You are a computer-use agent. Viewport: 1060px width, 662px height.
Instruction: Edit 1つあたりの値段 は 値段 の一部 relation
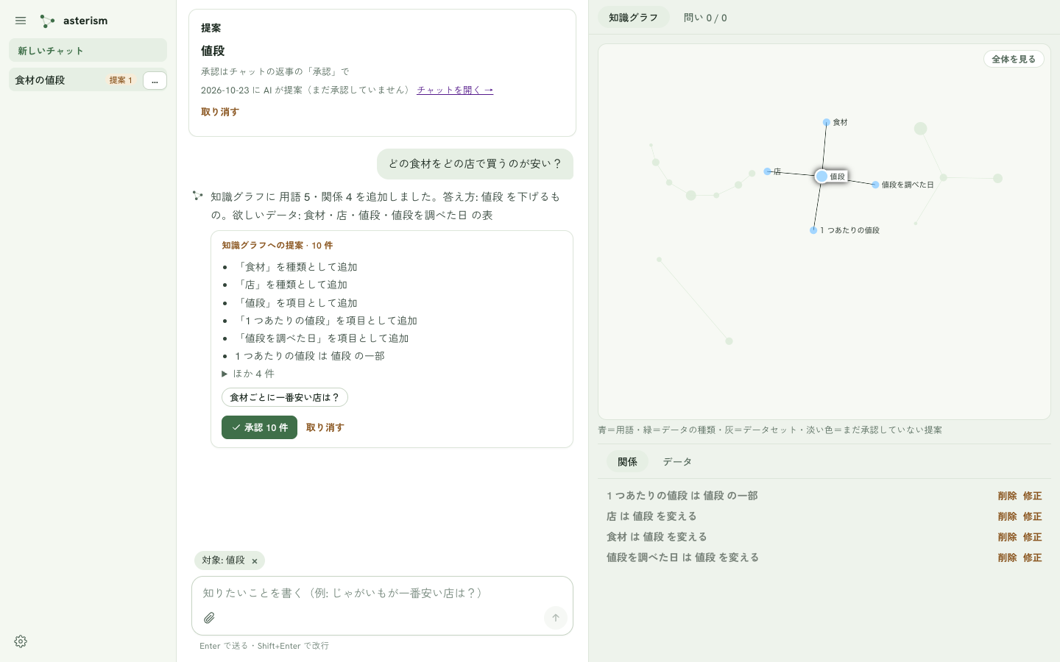(1032, 496)
